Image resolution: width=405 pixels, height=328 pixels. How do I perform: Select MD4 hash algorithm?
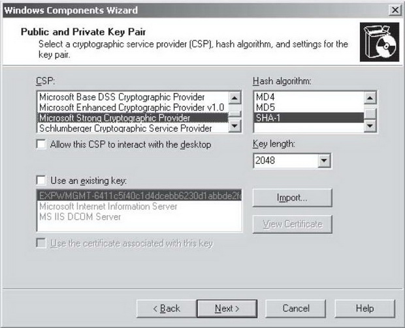click(x=309, y=97)
